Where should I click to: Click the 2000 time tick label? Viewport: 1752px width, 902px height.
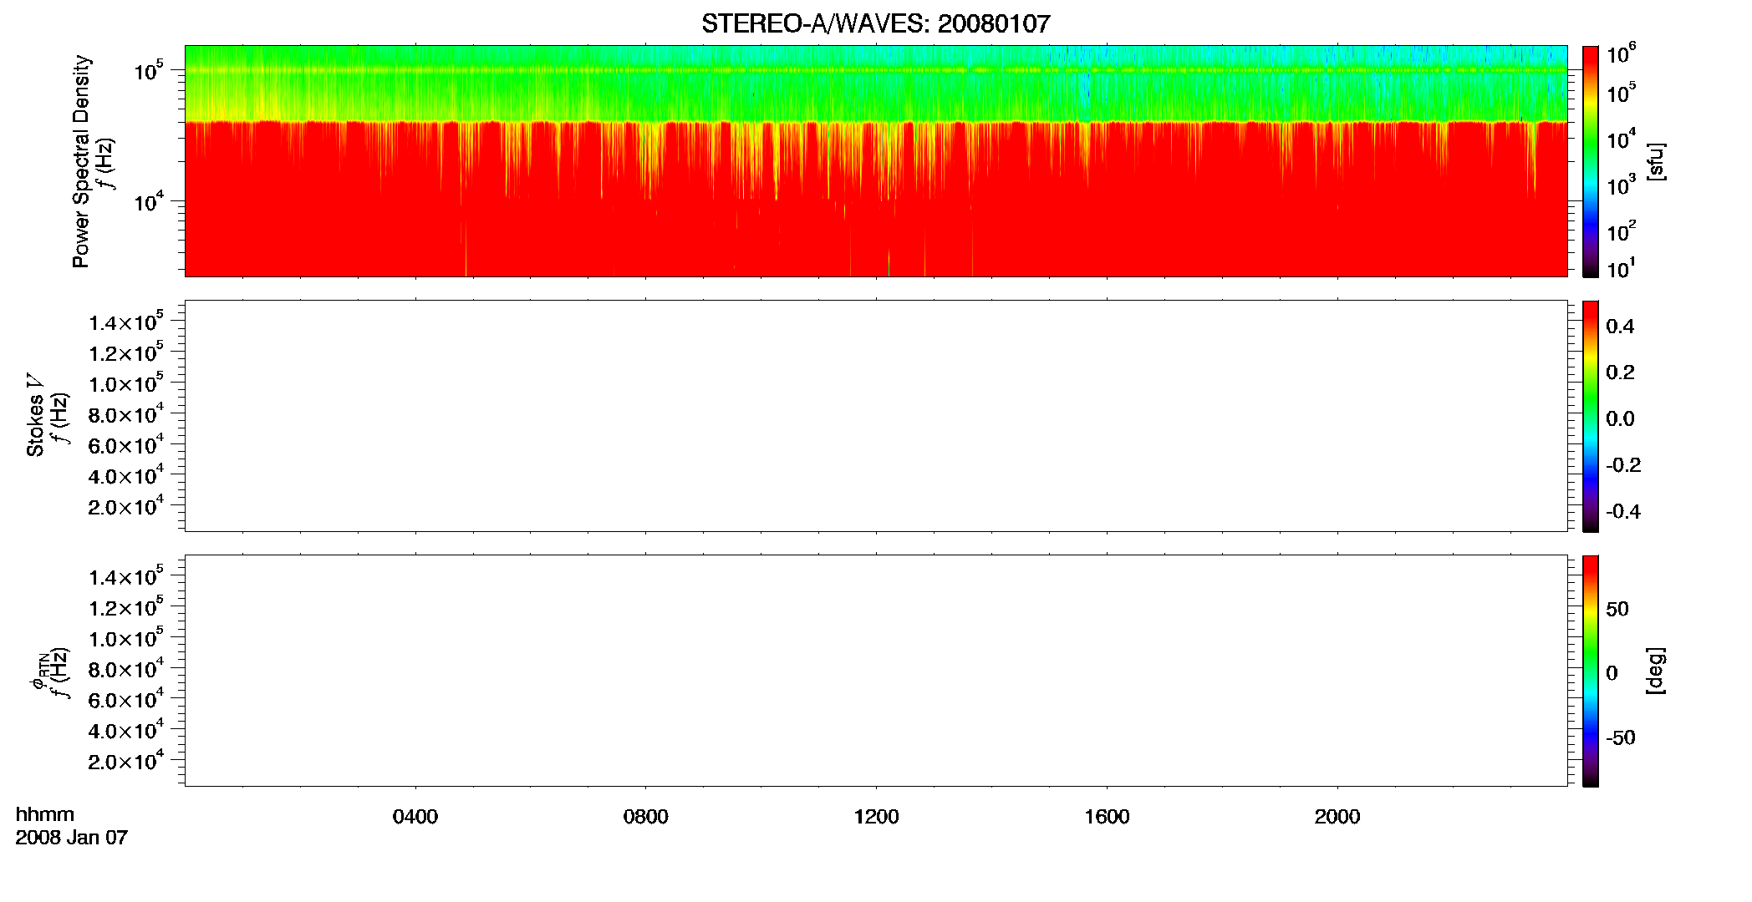pos(1337,817)
